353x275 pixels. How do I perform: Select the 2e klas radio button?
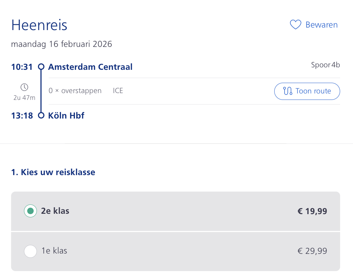tap(30, 211)
